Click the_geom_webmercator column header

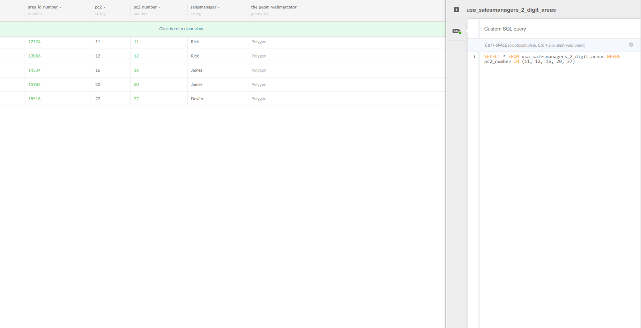pos(274,7)
